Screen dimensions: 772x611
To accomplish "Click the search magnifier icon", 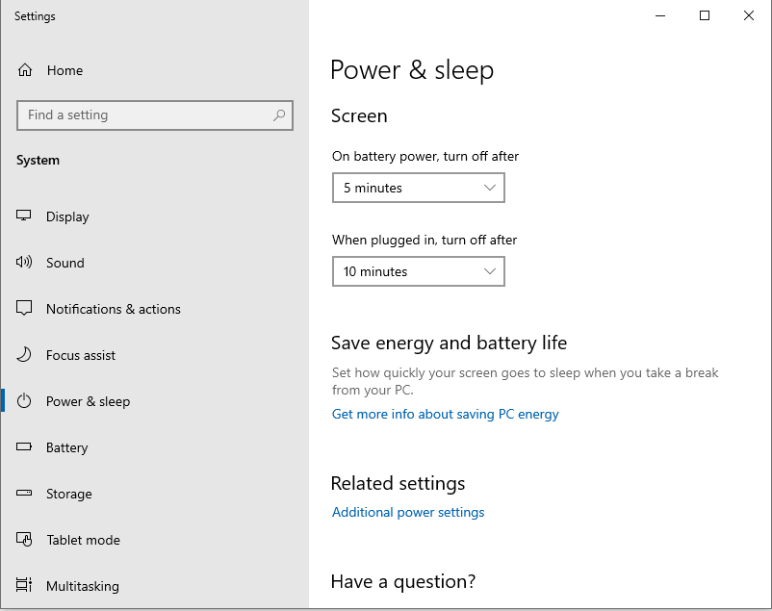I will coord(279,115).
